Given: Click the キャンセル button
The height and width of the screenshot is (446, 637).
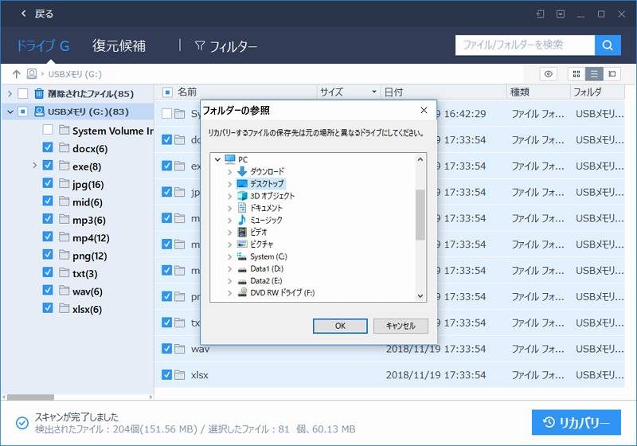Looking at the screenshot, I should pos(401,326).
